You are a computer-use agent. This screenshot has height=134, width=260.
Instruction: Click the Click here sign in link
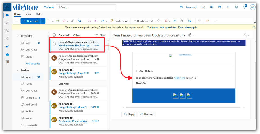coord(180,78)
